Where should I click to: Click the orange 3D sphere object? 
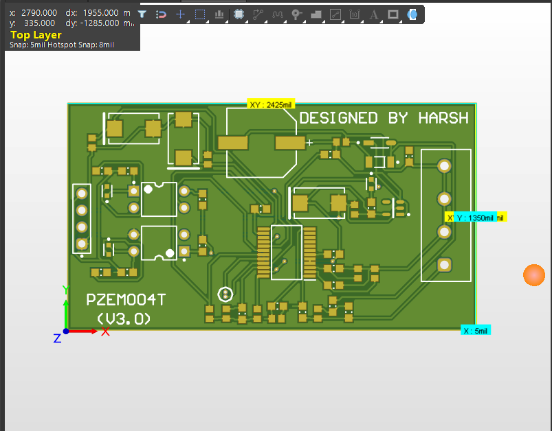coord(534,275)
